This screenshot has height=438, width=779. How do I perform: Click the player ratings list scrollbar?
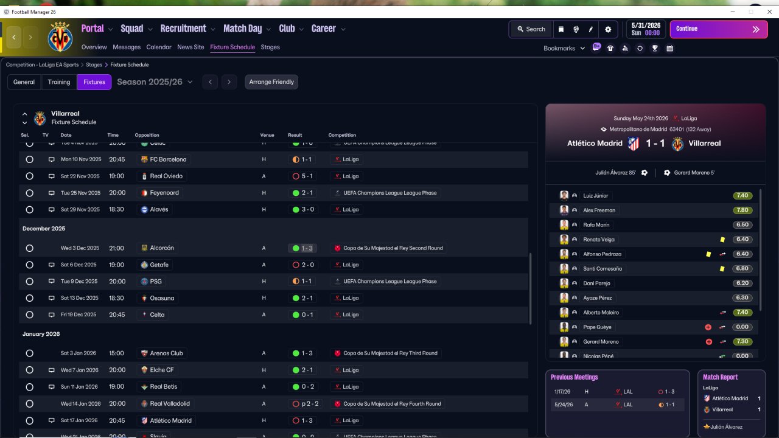pos(760,249)
